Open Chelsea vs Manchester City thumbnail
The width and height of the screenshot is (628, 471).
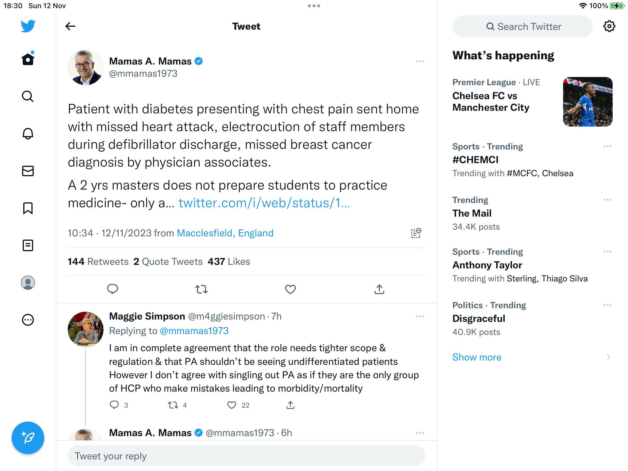pos(588,101)
